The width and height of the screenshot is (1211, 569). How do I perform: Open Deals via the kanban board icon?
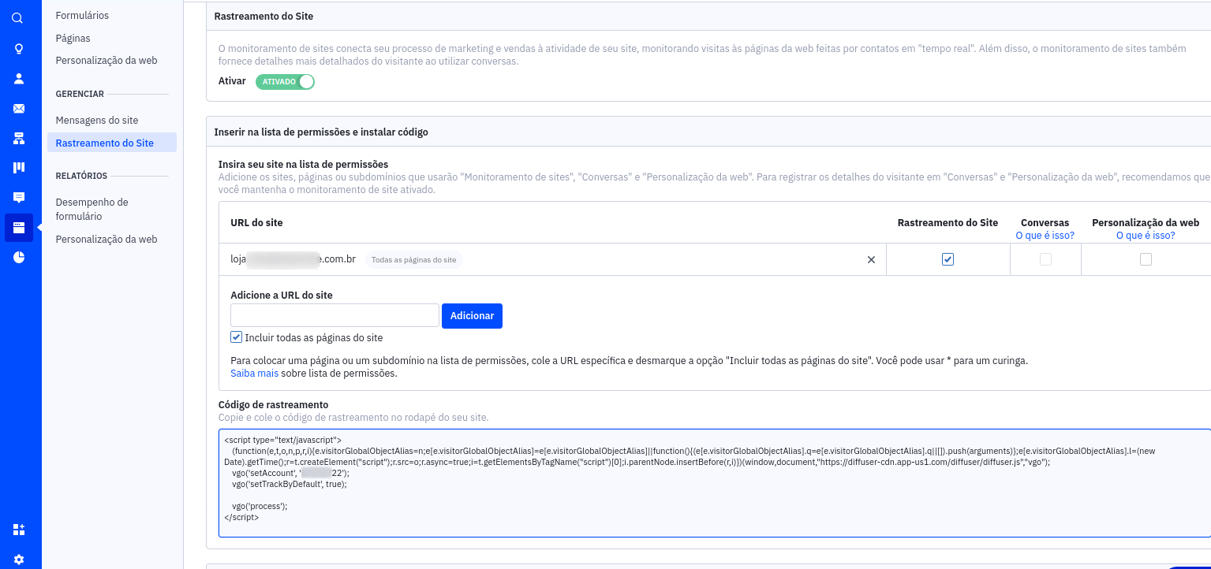pyautogui.click(x=18, y=168)
